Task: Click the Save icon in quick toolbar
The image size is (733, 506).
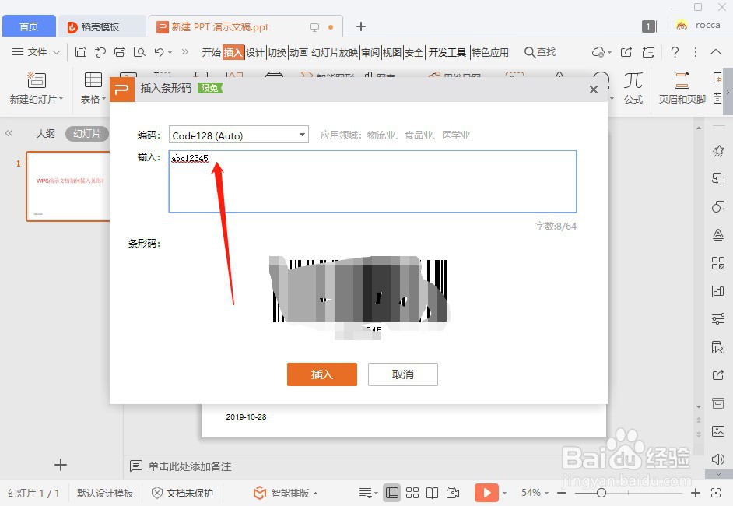Action: tap(81, 52)
